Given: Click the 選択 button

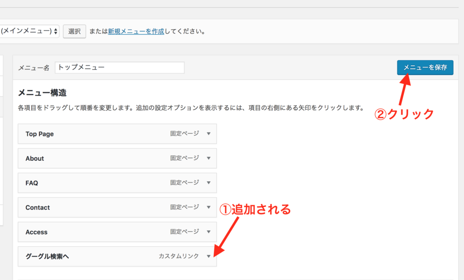Looking at the screenshot, I should pos(74,31).
